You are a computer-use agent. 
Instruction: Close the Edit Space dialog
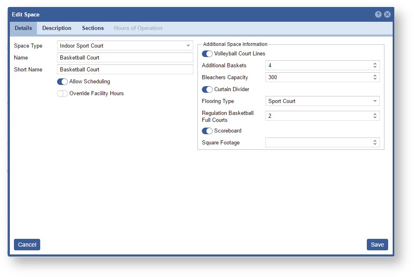tap(387, 14)
